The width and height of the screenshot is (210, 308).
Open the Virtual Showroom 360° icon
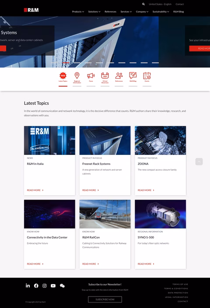[x=105, y=75]
